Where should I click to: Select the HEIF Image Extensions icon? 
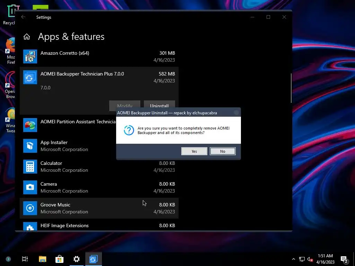click(30, 226)
